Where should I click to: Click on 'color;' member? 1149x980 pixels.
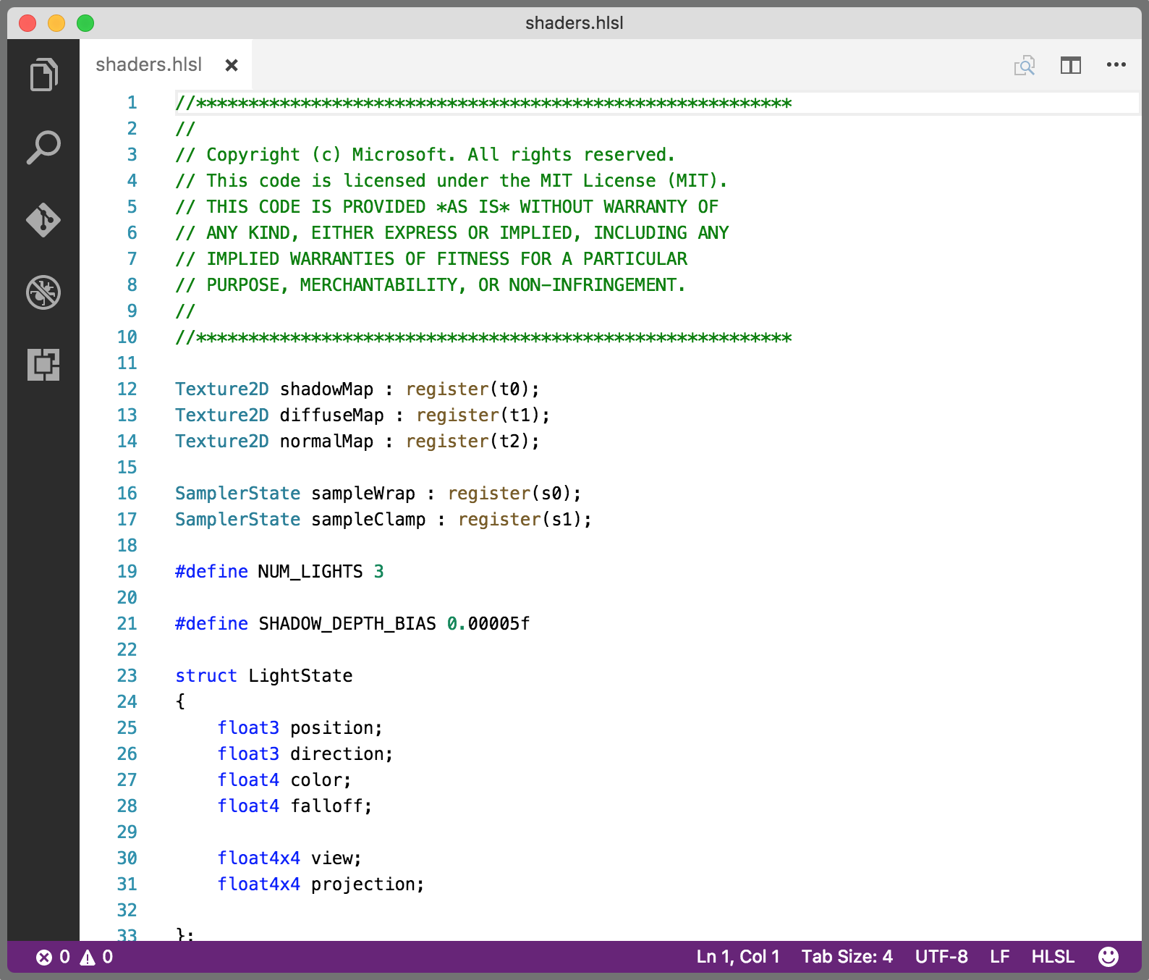(321, 780)
